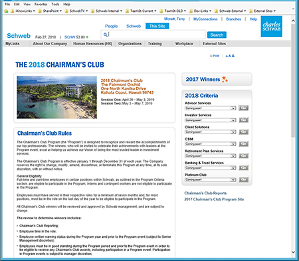Viewport: 299px width, 261px height.
Task: Click the scrollbar up arrow
Action: coord(293,21)
